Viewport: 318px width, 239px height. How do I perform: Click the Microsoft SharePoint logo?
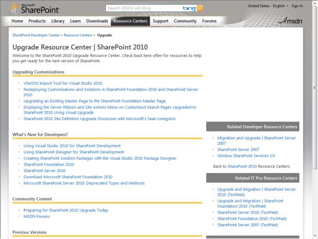pyautogui.click(x=35, y=9)
